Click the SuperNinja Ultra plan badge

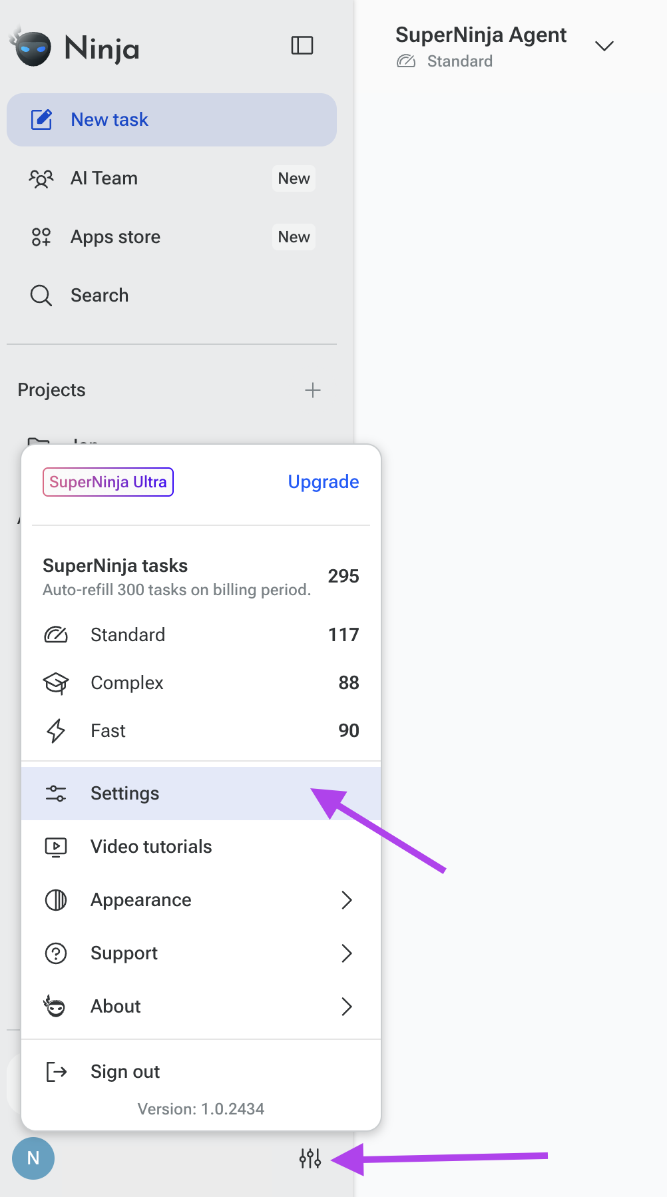[x=108, y=482]
